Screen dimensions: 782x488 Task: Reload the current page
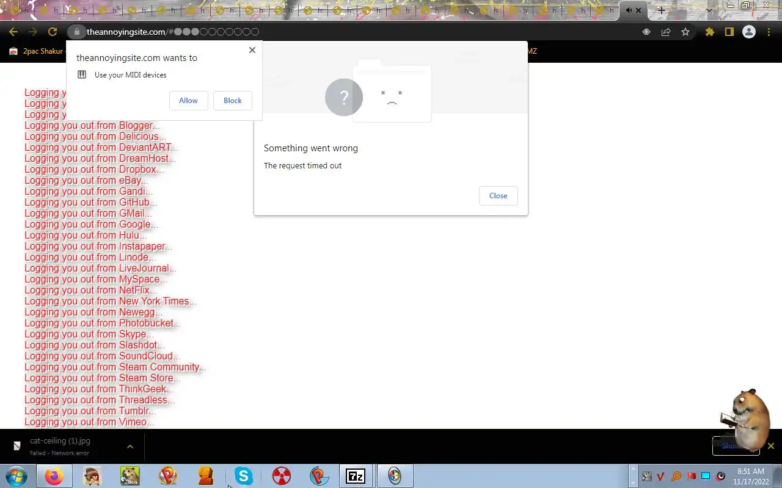(53, 32)
